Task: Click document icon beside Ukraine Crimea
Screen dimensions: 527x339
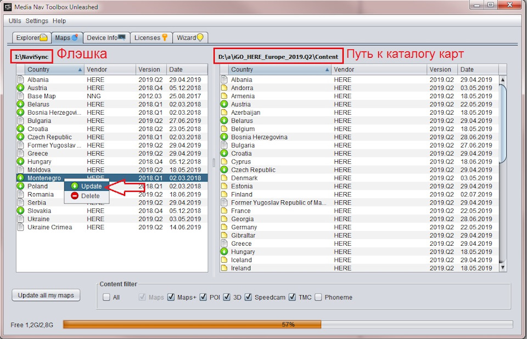Action: [x=20, y=227]
